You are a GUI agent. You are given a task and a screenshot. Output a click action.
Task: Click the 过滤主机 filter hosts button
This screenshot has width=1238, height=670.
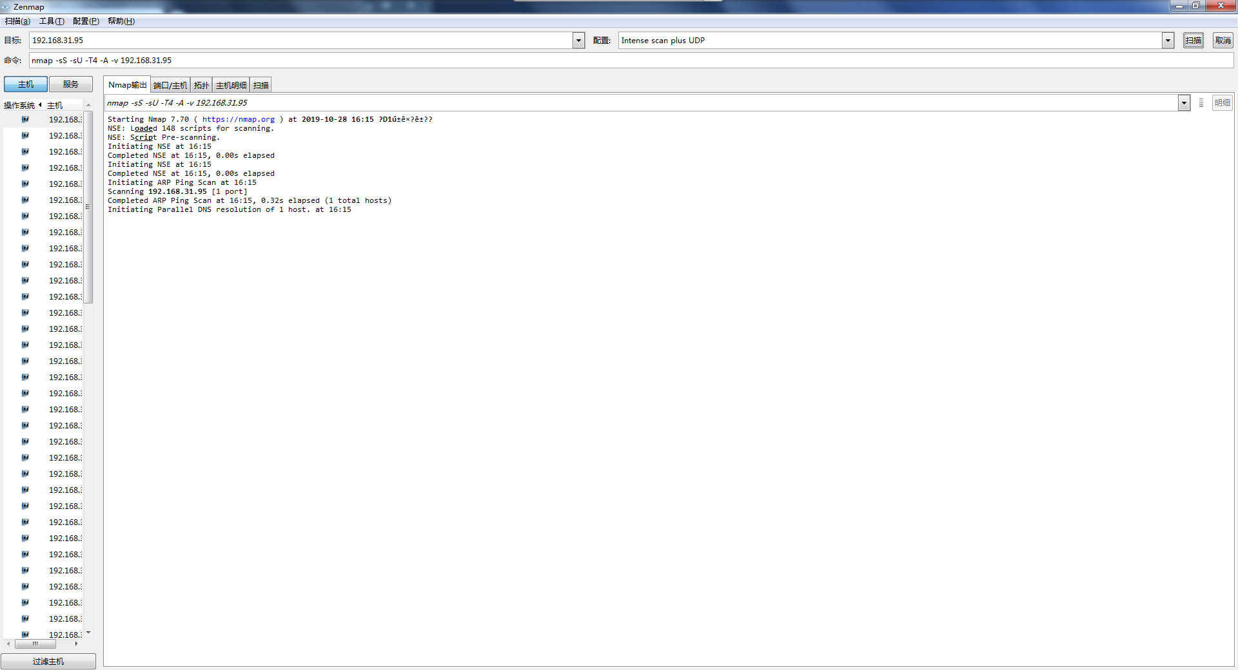[x=48, y=661]
